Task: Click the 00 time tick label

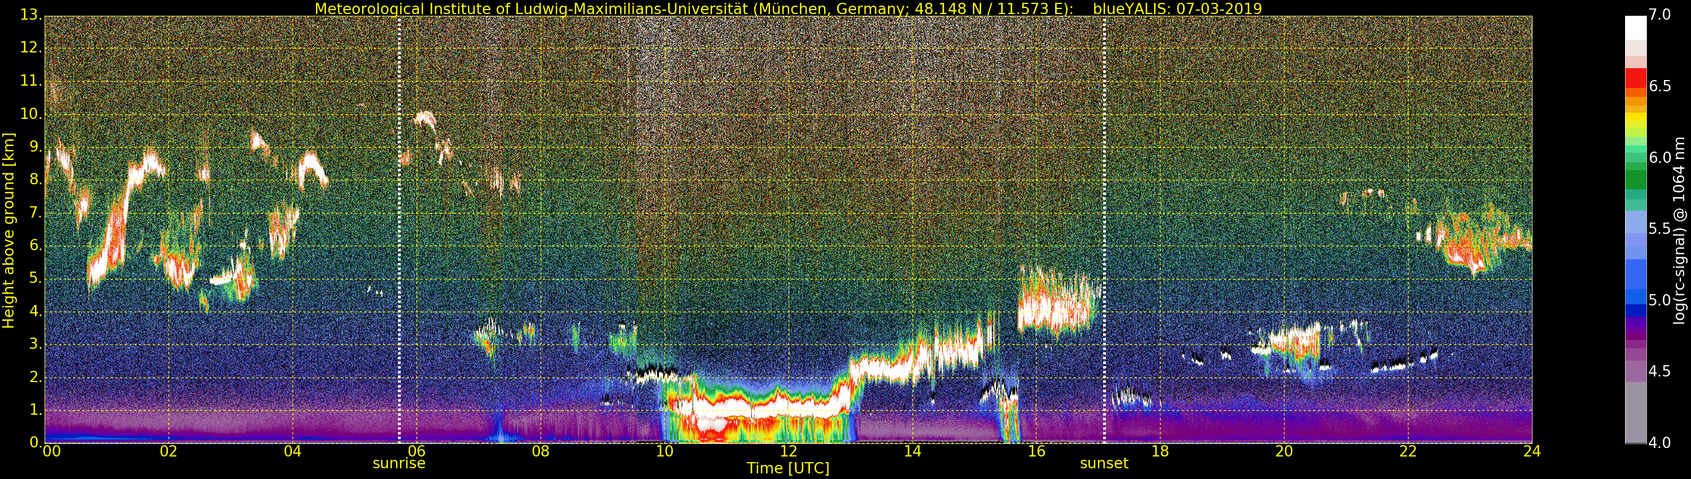Action: [x=51, y=451]
